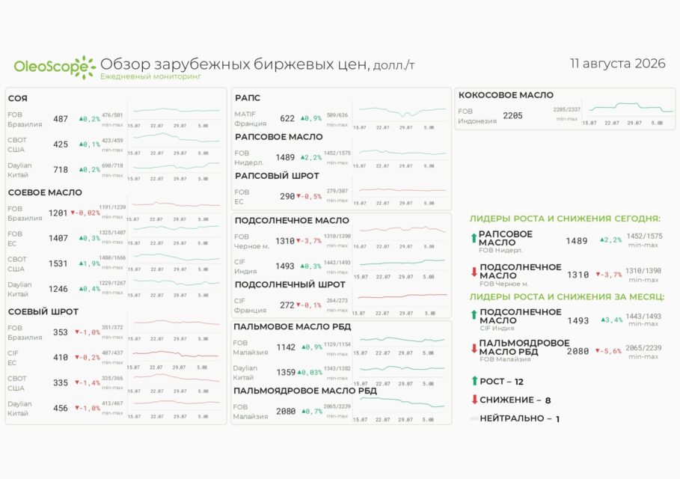Click the title 'Обзор зарубежных биржевых цен'
Image resolution: width=680 pixels, height=479 pixels.
(235, 64)
